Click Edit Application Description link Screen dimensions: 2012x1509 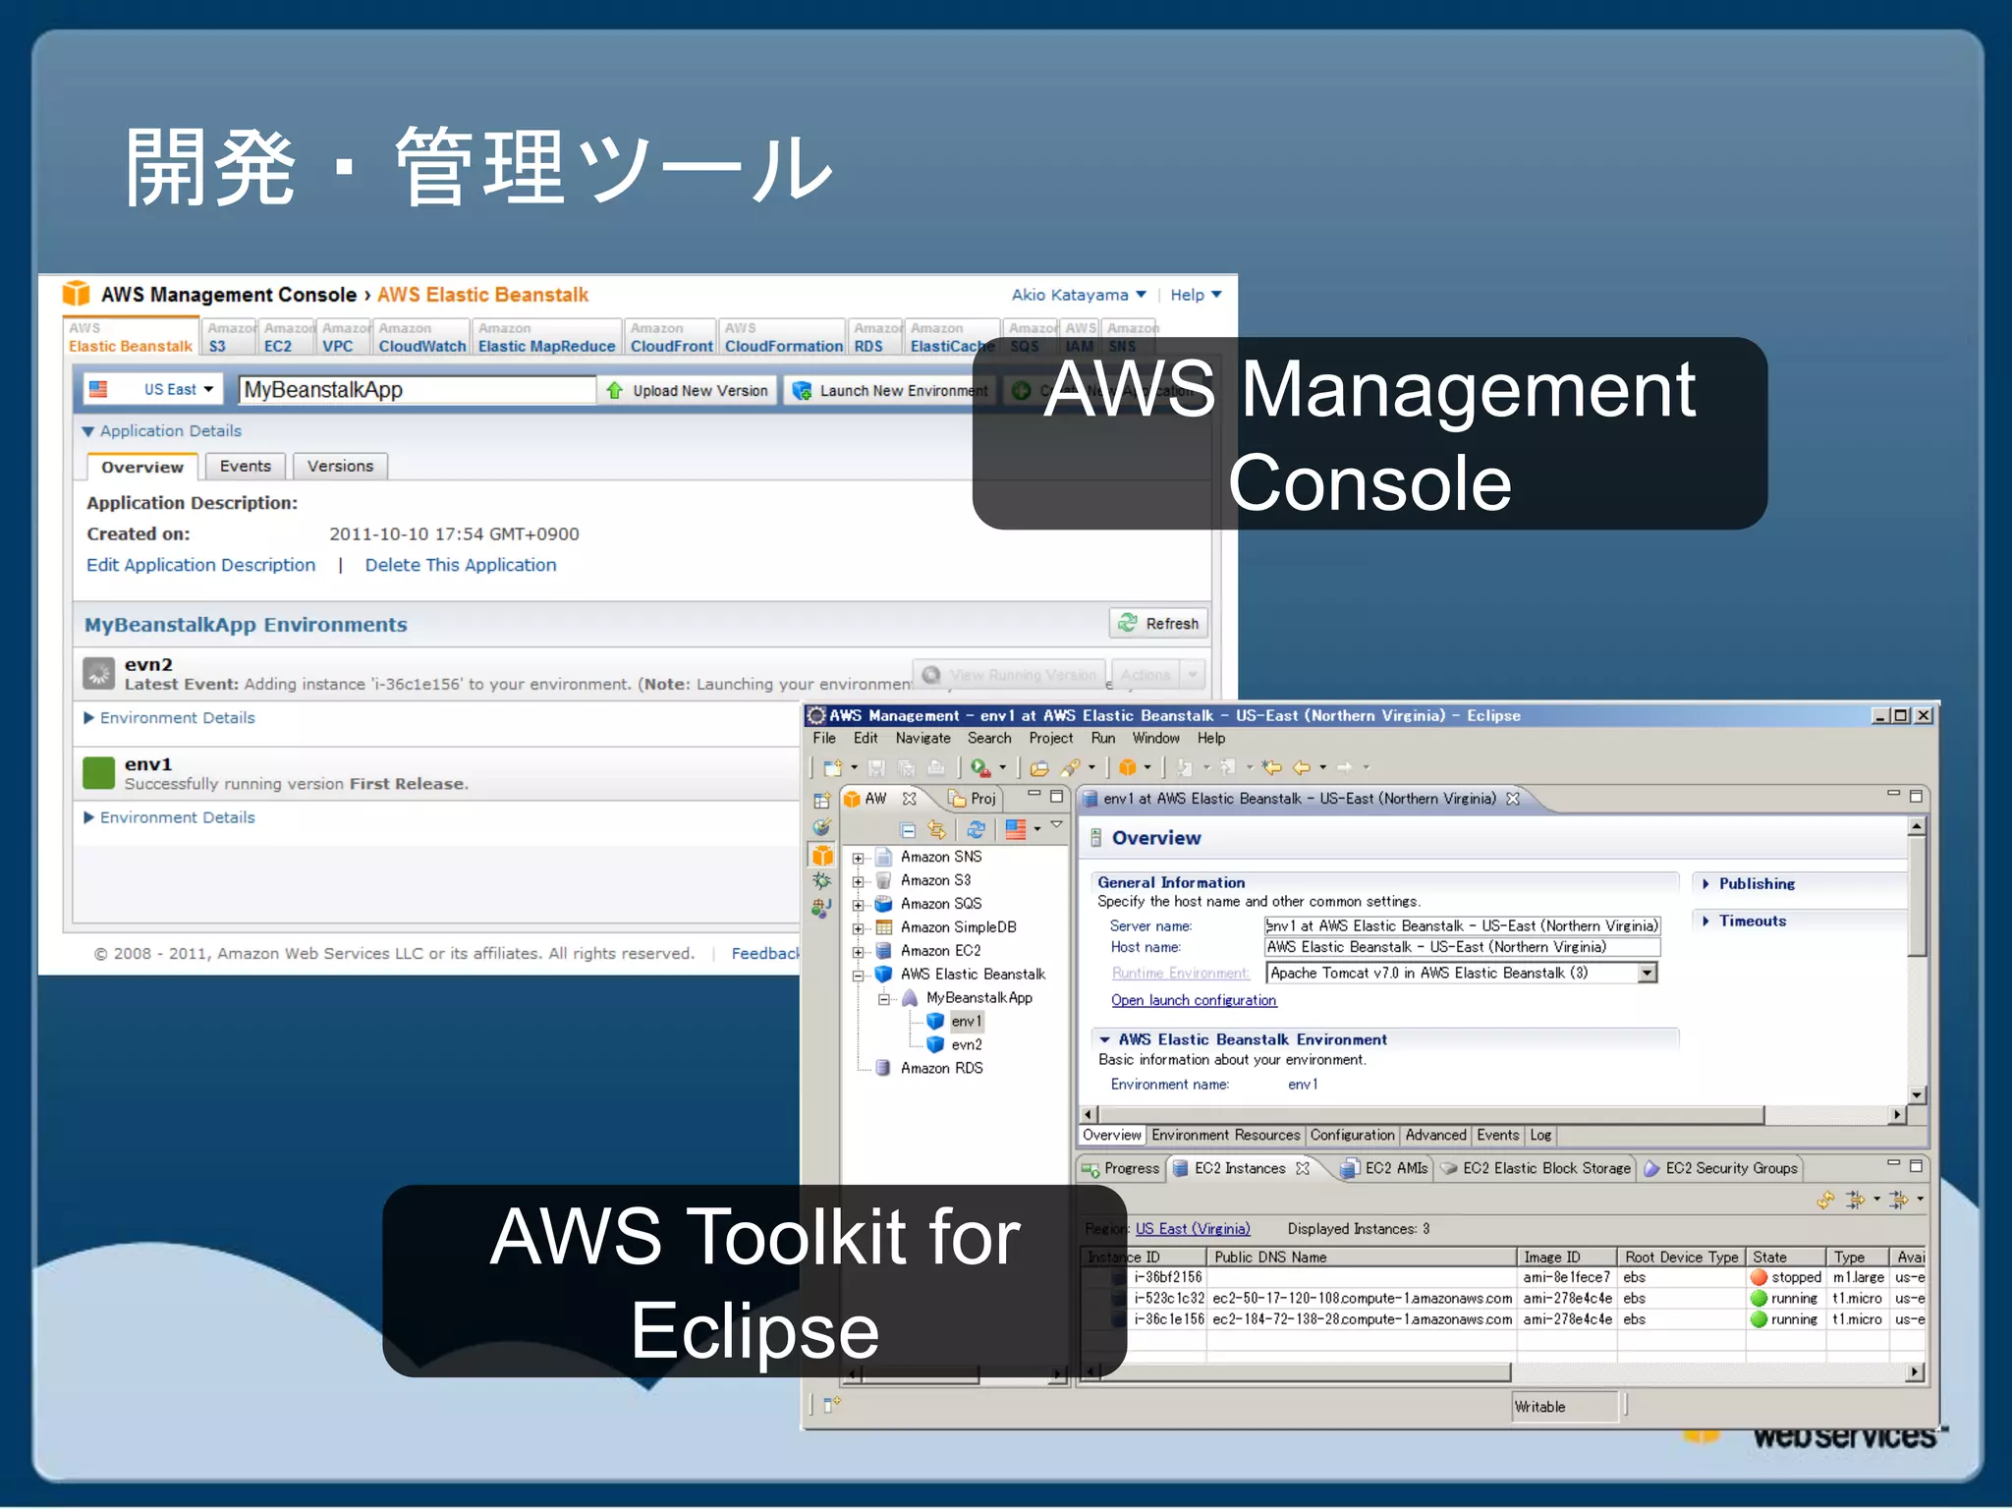[x=200, y=565]
